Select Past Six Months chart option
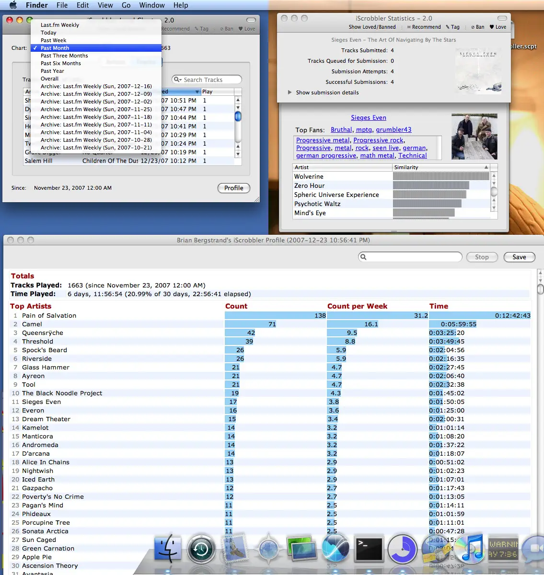544x575 pixels. 96,63
